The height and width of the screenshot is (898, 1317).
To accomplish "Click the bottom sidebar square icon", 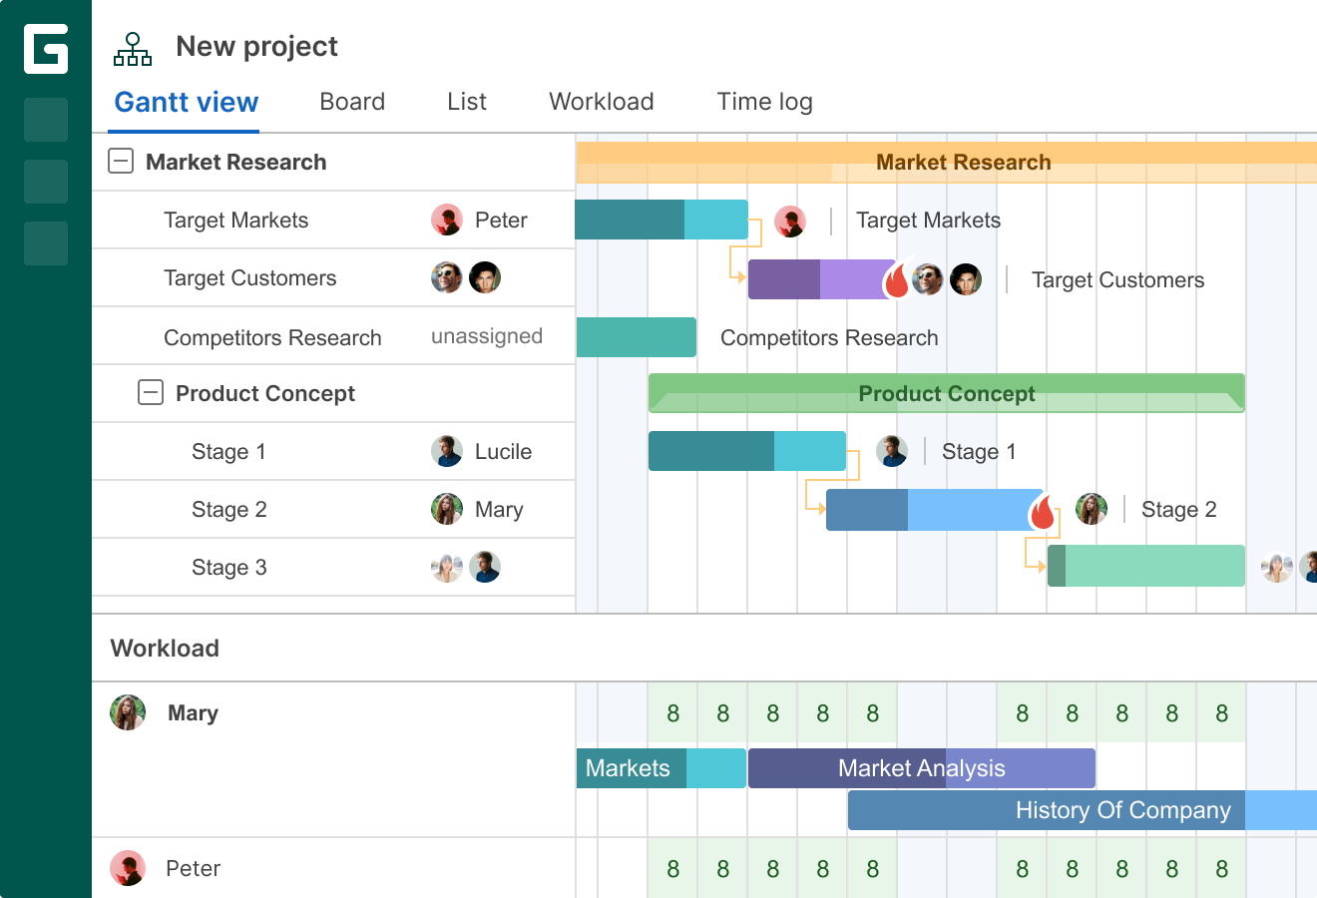I will 45,243.
